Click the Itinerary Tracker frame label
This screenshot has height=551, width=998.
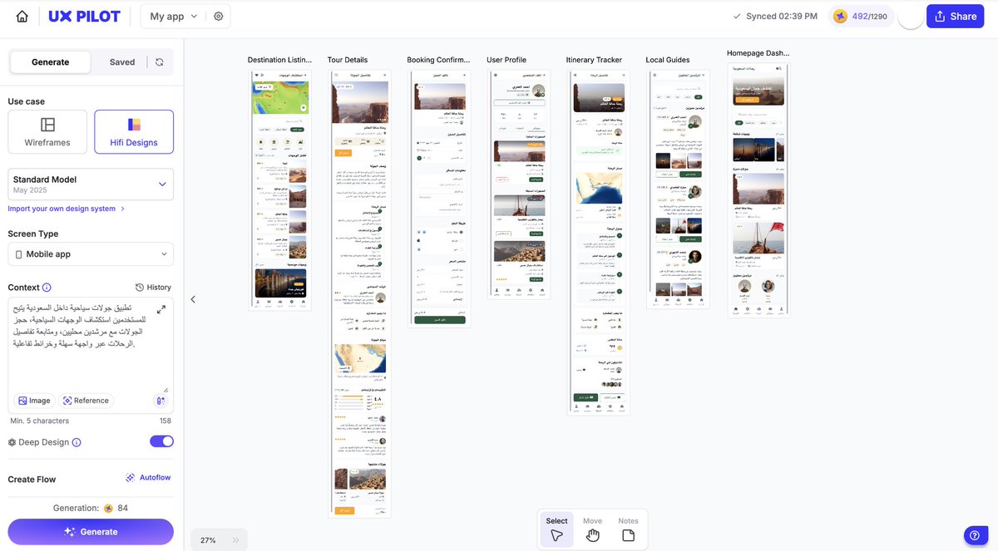coord(594,60)
